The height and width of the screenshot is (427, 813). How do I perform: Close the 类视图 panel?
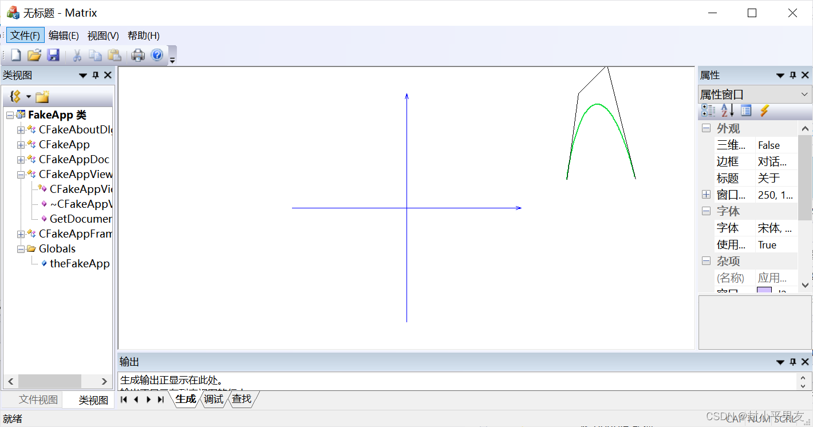pyautogui.click(x=108, y=75)
